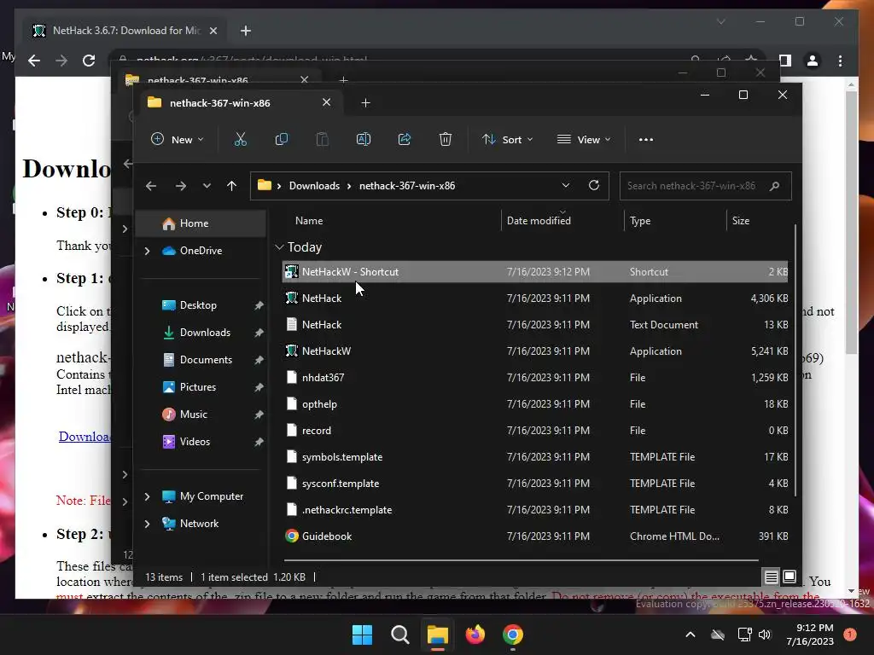Viewport: 874px width, 655px height.
Task: Sort by Name column header
Action: pos(309,221)
